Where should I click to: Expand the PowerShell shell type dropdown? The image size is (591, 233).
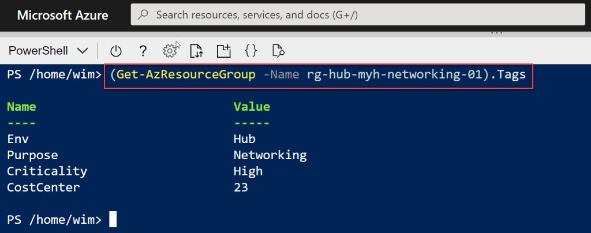48,51
